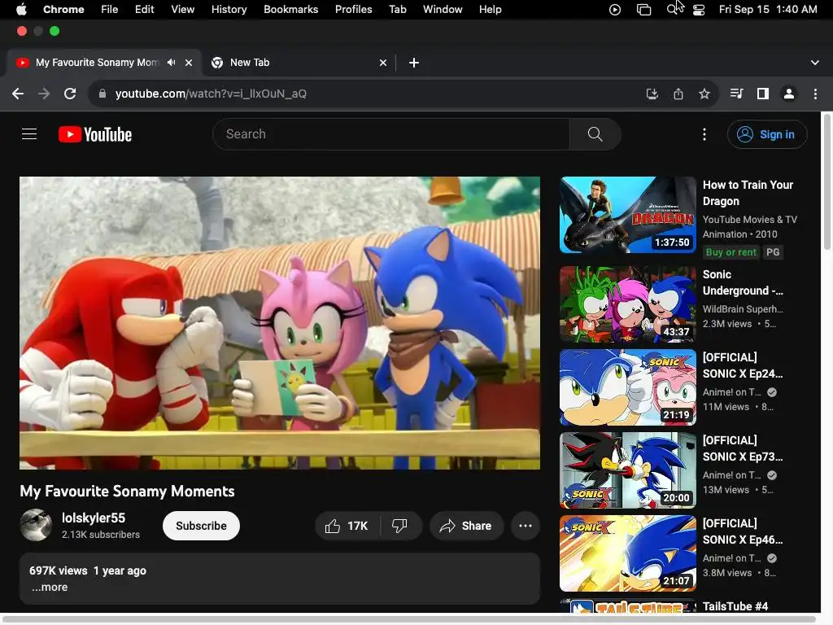
Task: Open lolskyler55 channel name link
Action: click(x=94, y=518)
